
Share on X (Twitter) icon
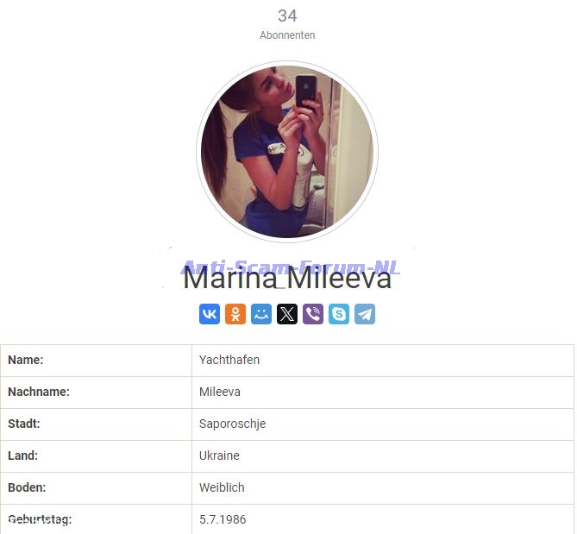(x=287, y=314)
